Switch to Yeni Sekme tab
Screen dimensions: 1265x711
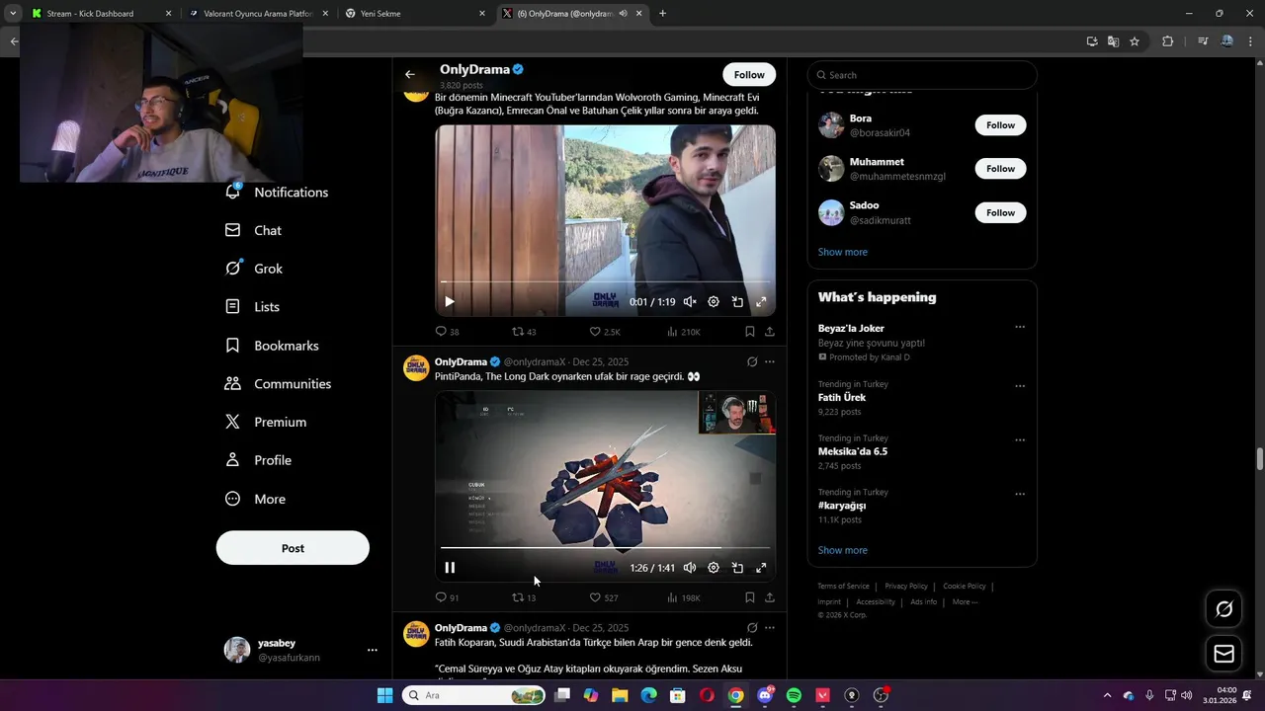click(414, 14)
